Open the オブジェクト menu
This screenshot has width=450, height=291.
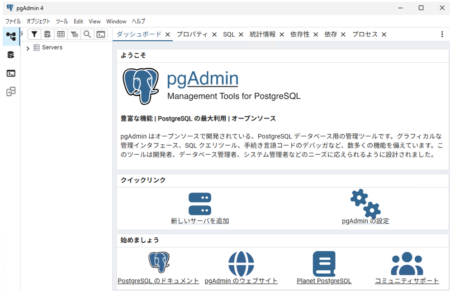pos(38,22)
